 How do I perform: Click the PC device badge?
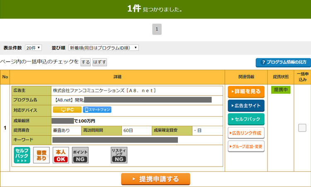[x=67, y=110]
